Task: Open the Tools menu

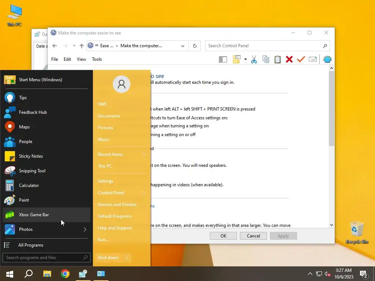Action: coord(97,59)
